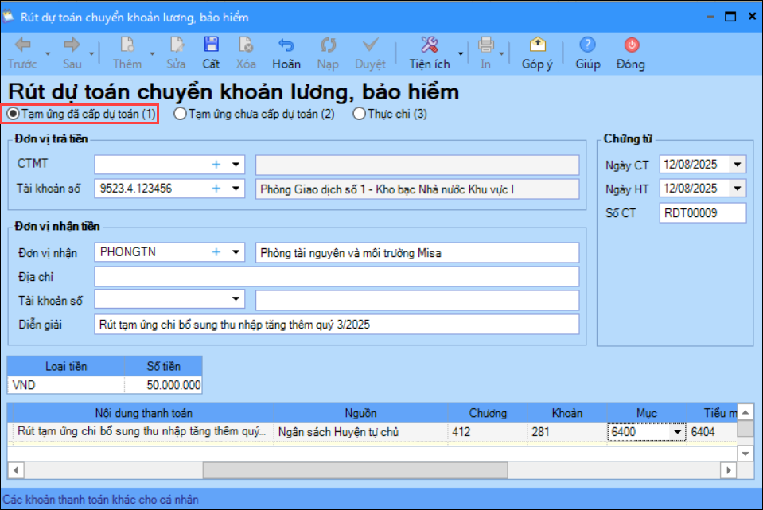Undo changes with the Hoãn icon

[x=286, y=45]
